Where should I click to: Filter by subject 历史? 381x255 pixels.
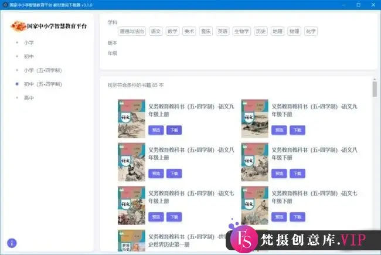pos(261,31)
